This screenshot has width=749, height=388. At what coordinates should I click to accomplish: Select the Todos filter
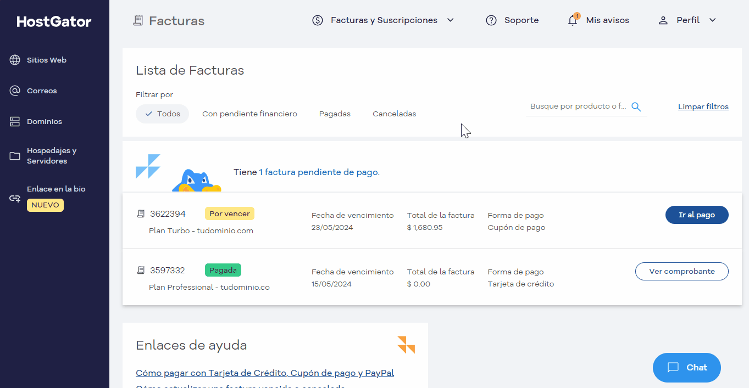162,114
